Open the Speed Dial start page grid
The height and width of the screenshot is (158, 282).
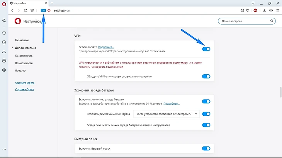(32, 10)
